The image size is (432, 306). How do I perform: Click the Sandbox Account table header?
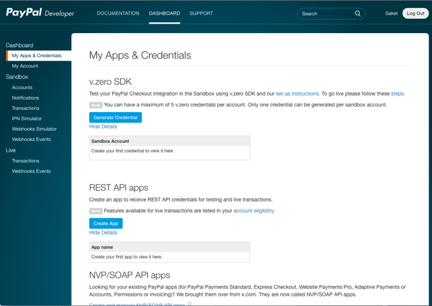click(x=169, y=141)
